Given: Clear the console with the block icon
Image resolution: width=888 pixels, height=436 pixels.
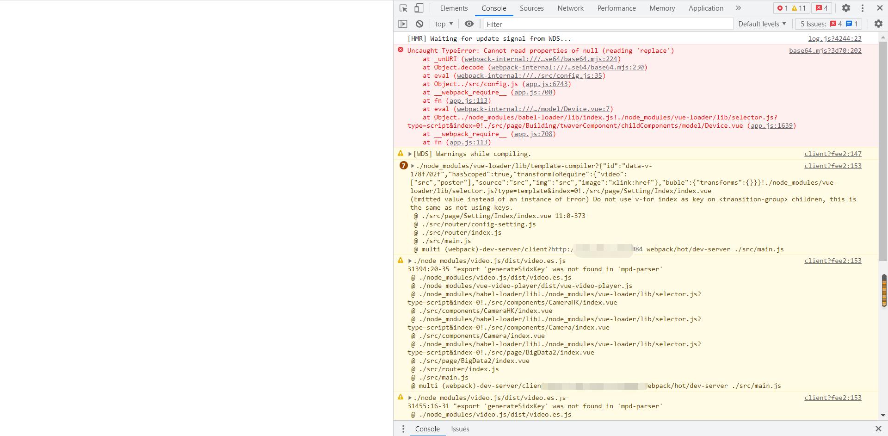Looking at the screenshot, I should click(419, 24).
